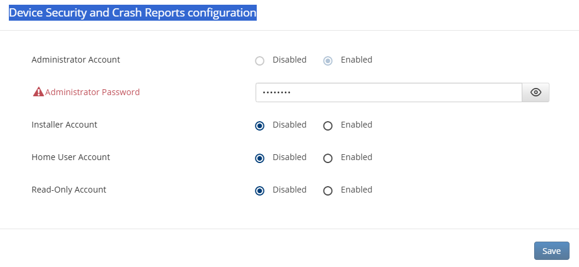Click the Disabled text in Installer row
Viewport: 579px width, 267px height.
[289, 125]
